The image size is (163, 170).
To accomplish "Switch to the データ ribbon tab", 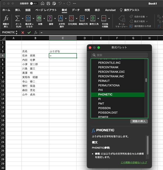I will 76,10.
